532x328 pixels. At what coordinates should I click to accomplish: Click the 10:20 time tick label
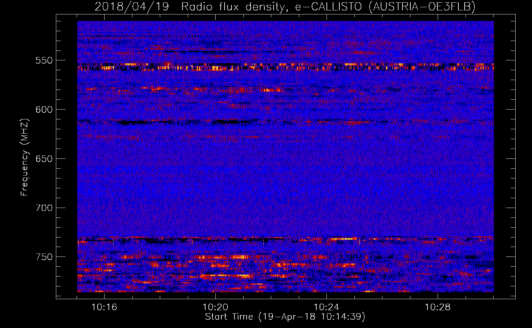215,307
